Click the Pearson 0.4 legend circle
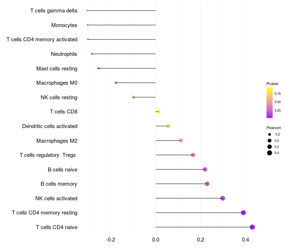This screenshot has height=249, width=285. (x=270, y=153)
